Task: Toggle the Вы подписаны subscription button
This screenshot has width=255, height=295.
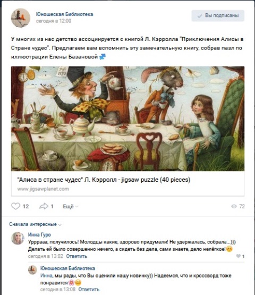Action: [x=218, y=15]
